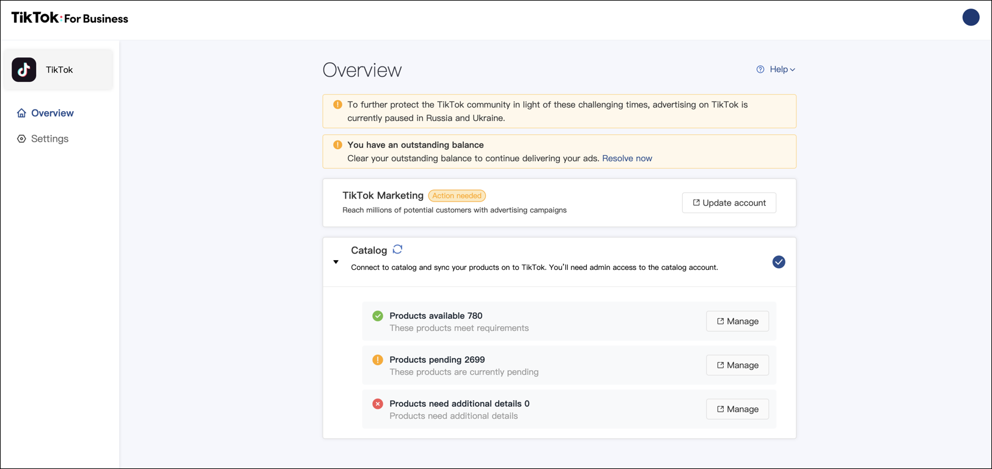This screenshot has height=469, width=992.
Task: Click the outstanding balance warning icon
Action: pos(337,145)
